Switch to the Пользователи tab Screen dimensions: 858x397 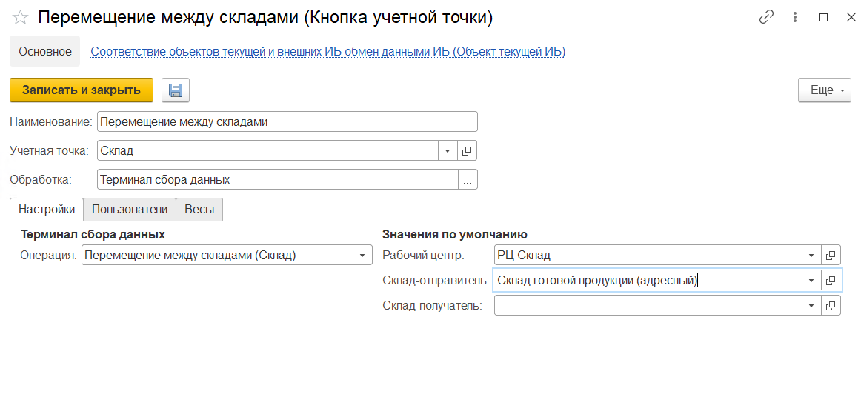point(130,210)
